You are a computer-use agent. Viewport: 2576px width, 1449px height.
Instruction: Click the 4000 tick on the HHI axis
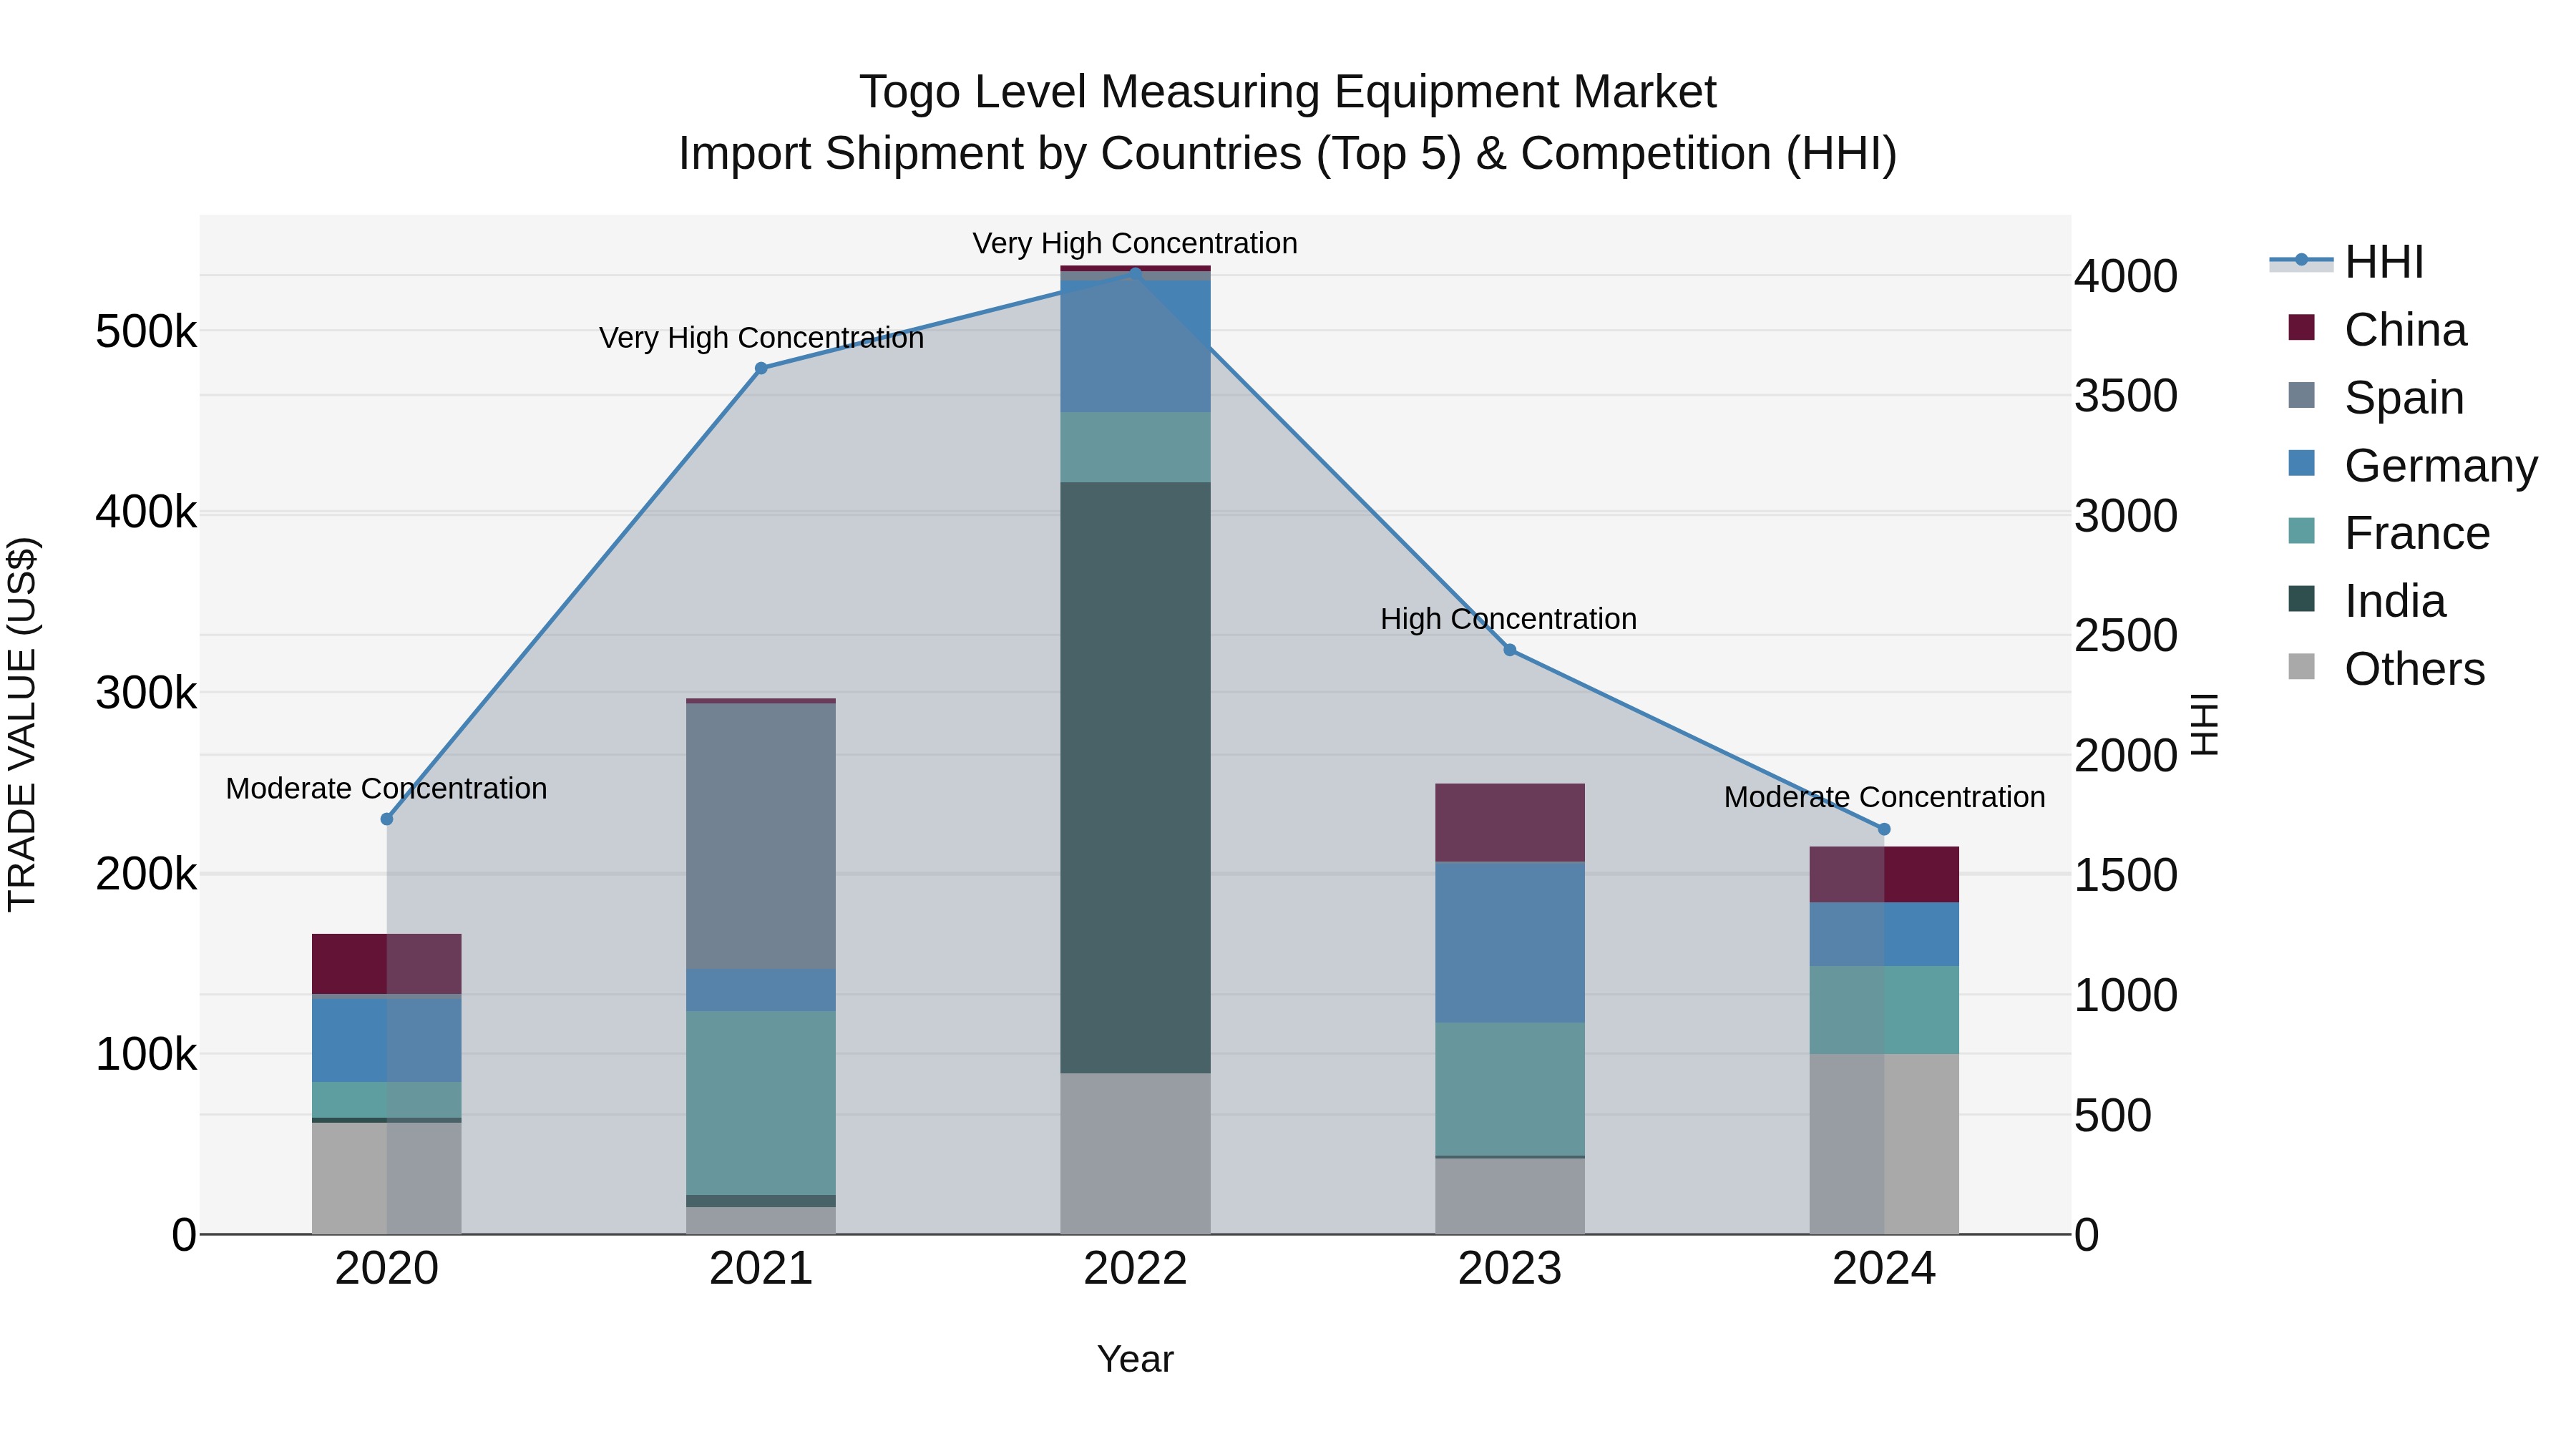2126,276
